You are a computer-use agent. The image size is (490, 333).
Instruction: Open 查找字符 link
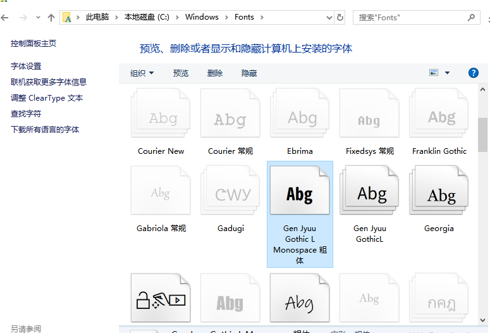coord(26,113)
